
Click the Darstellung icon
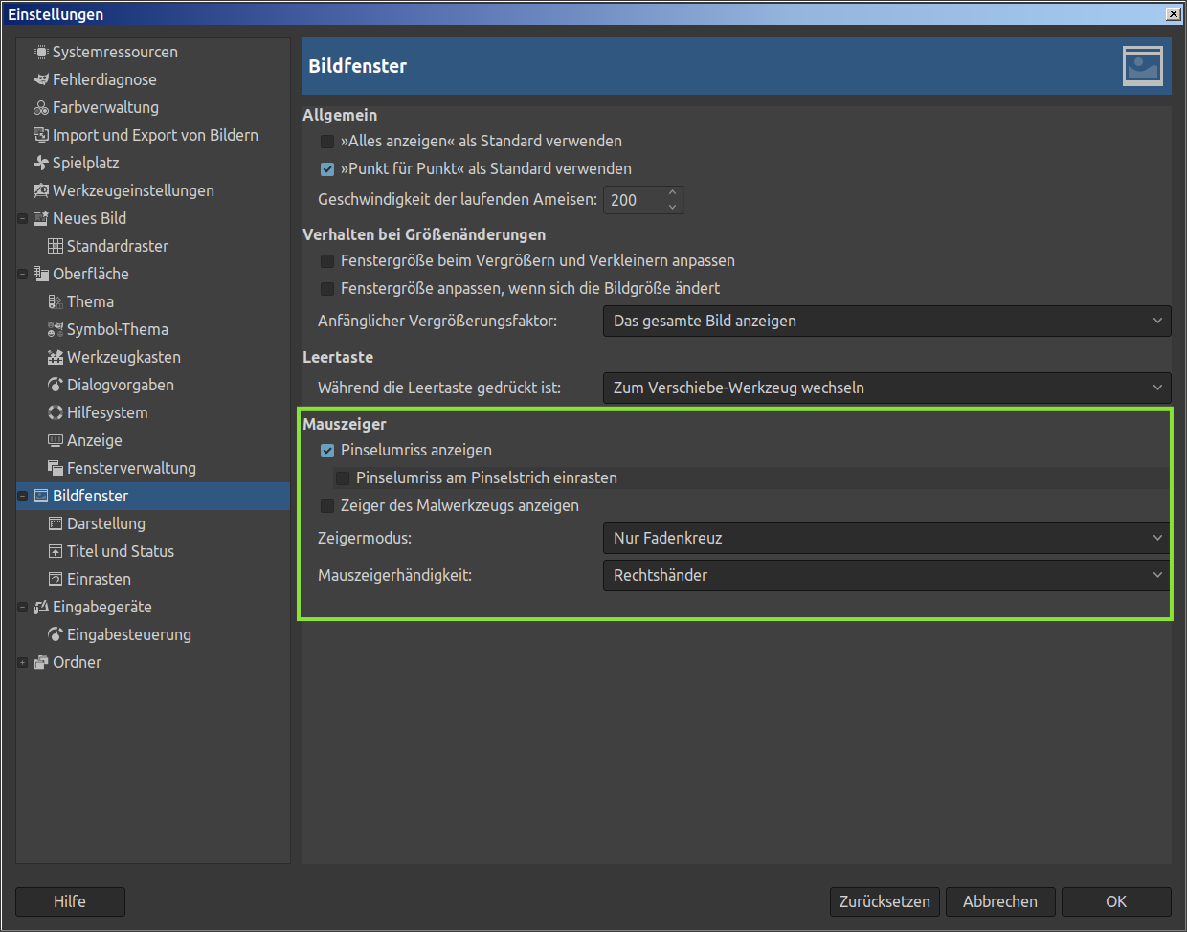click(x=56, y=523)
